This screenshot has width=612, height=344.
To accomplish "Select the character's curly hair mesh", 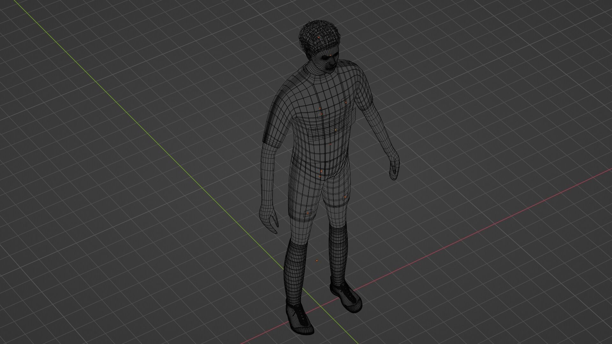I will coord(319,37).
